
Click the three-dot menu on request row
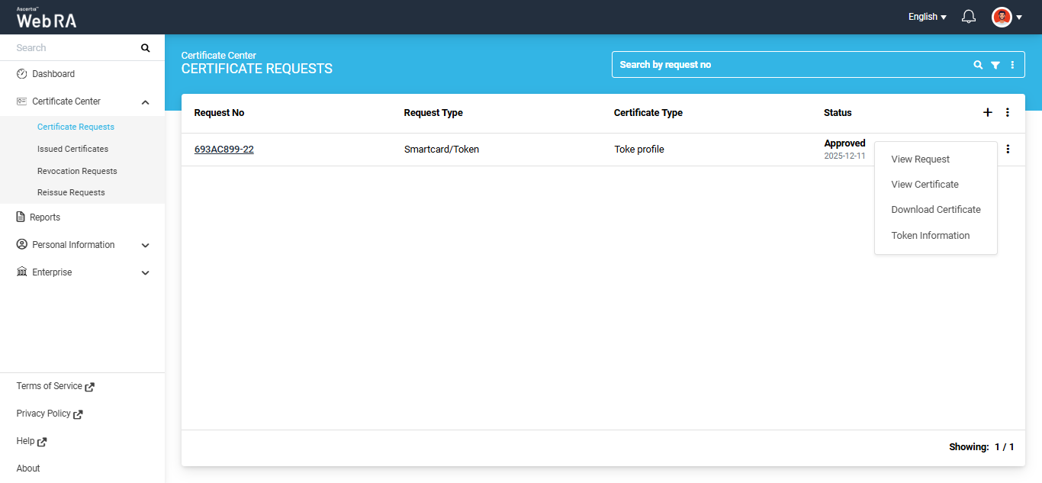[1008, 150]
